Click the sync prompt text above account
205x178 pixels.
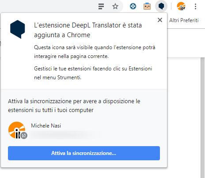tap(74, 106)
